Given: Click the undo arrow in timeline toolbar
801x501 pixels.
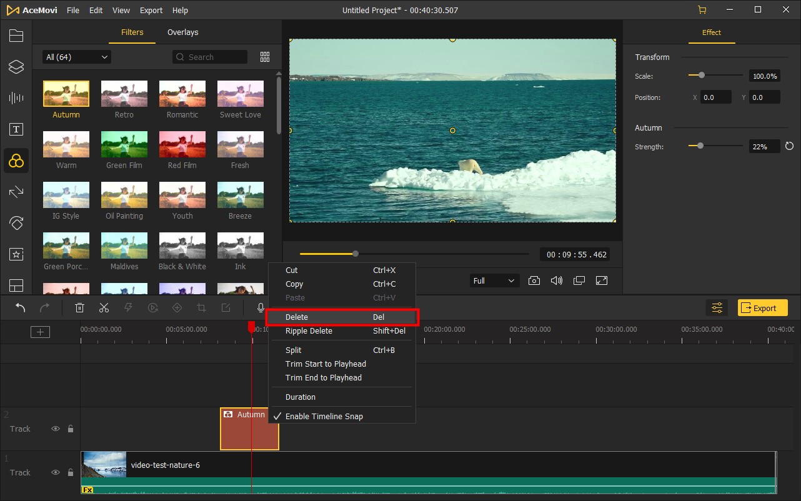Looking at the screenshot, I should (x=21, y=307).
